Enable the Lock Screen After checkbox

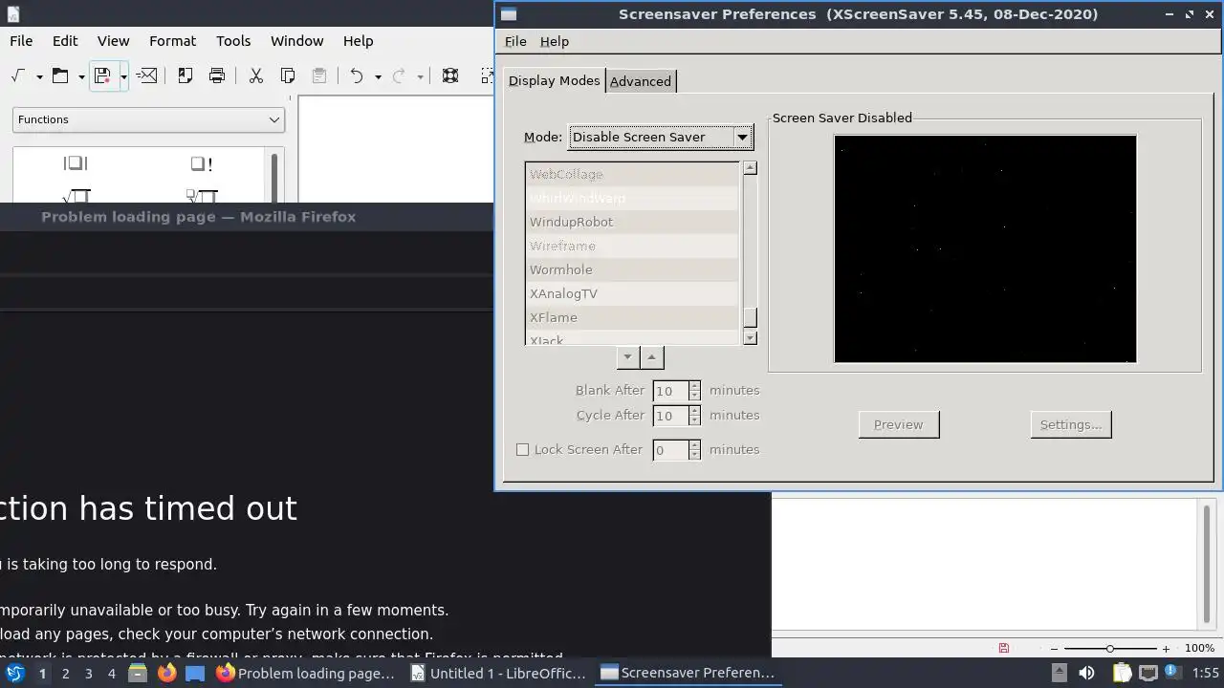522,449
